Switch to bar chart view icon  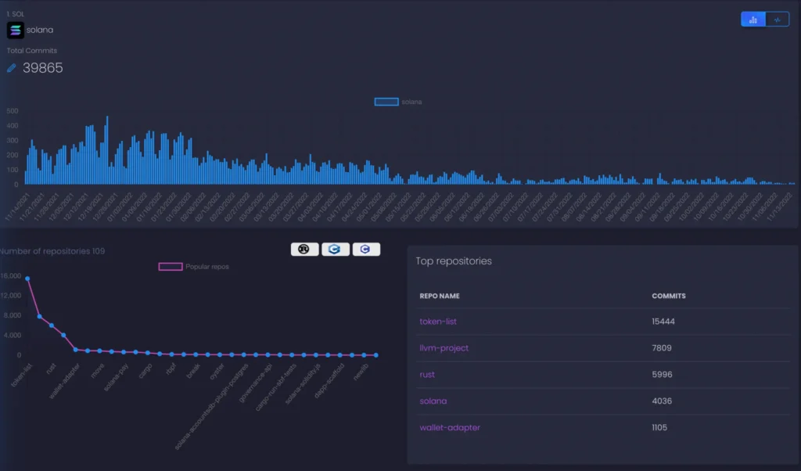pos(753,18)
